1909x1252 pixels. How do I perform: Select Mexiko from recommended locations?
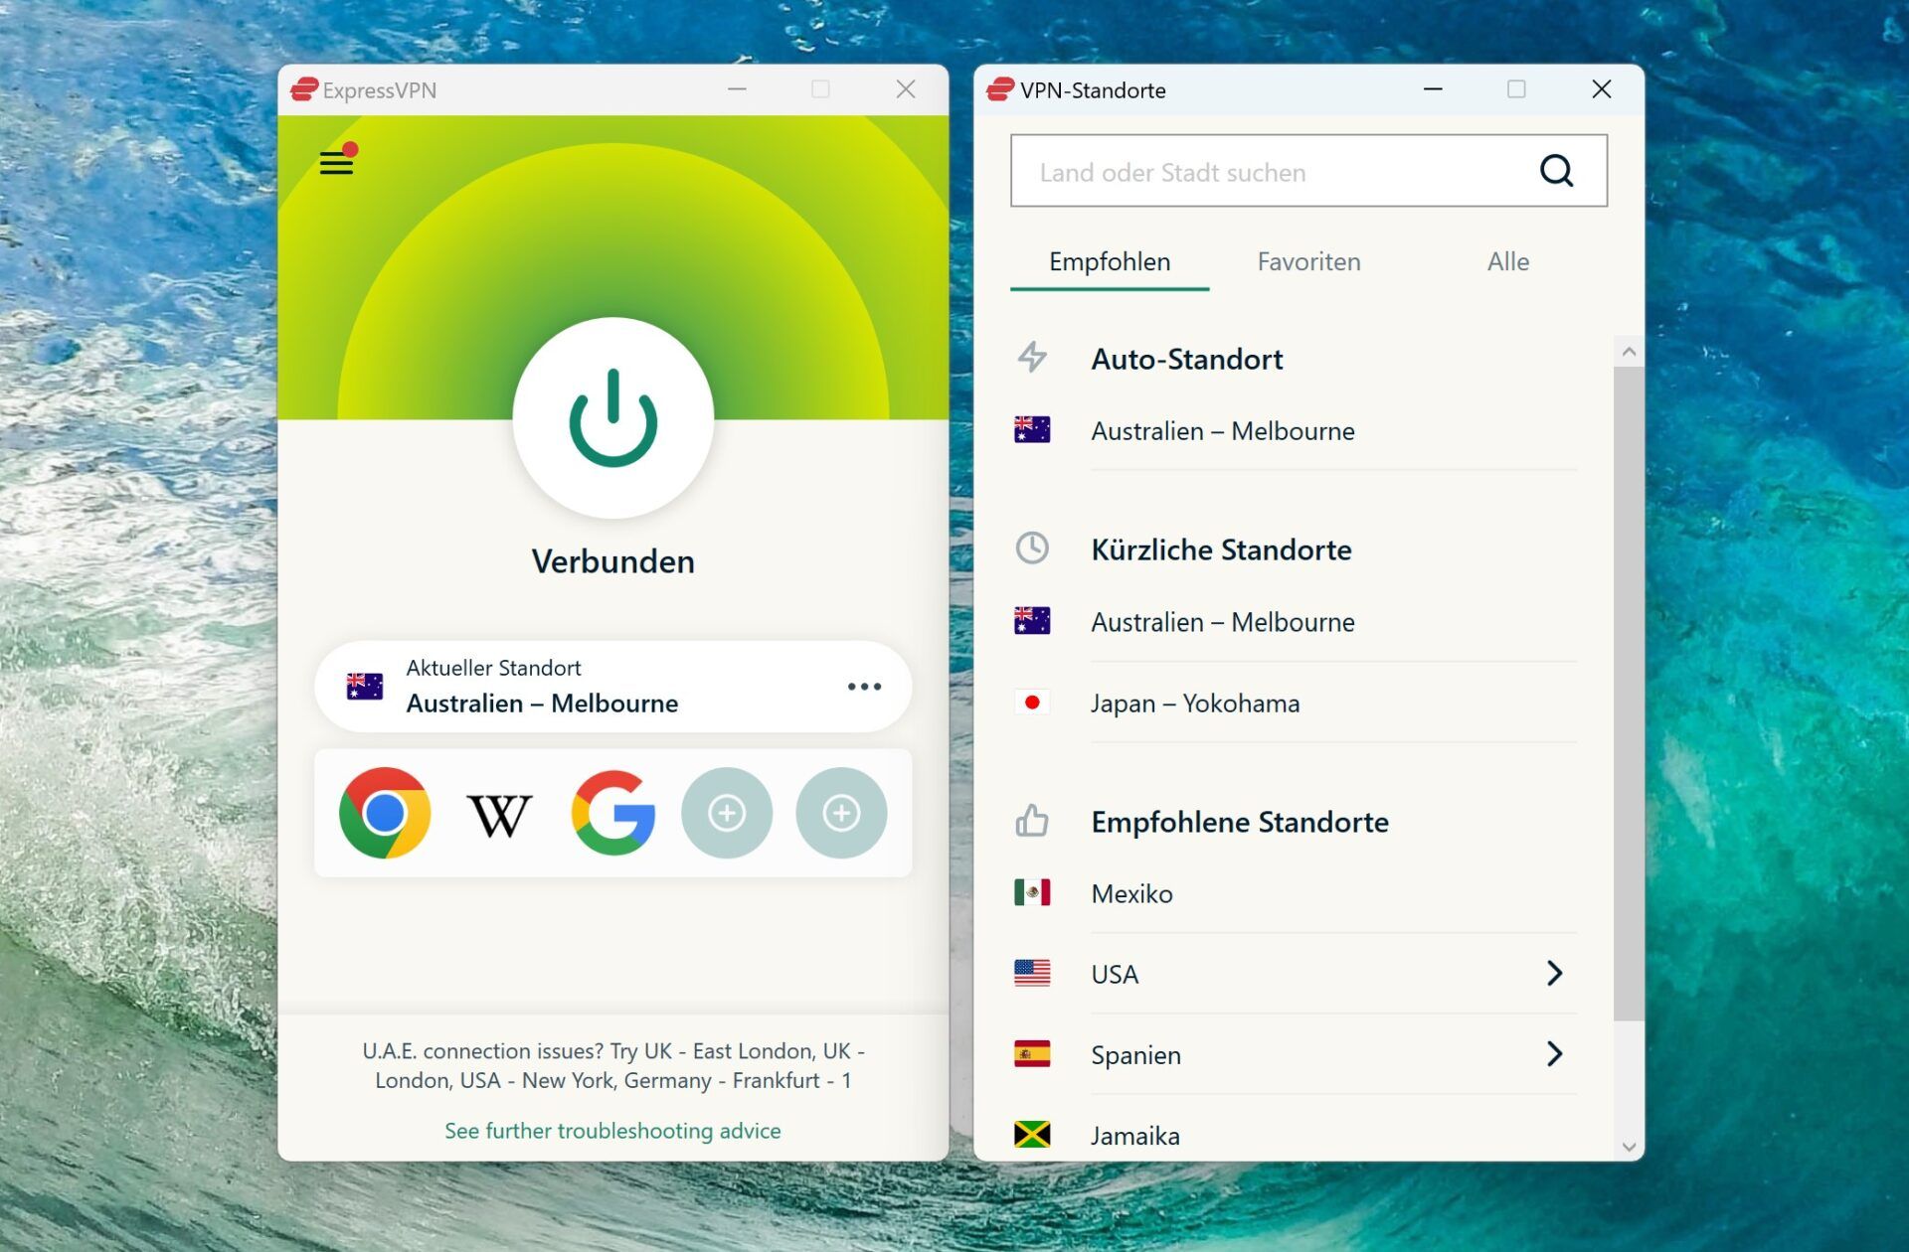1295,893
